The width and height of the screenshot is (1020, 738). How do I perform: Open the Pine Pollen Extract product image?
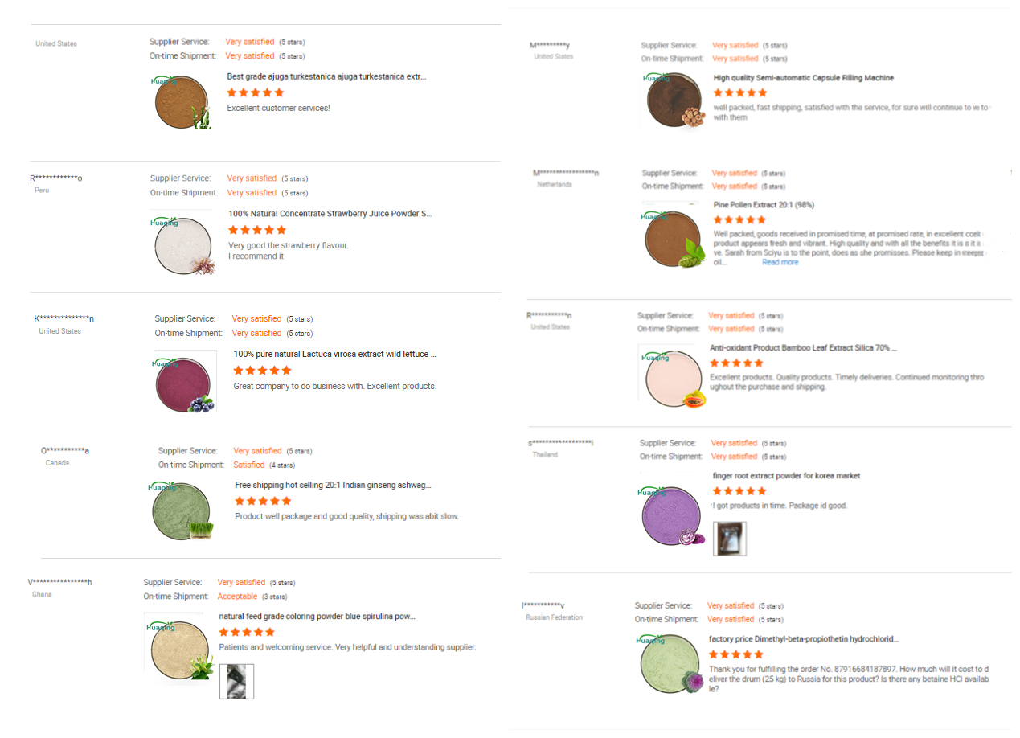click(674, 239)
